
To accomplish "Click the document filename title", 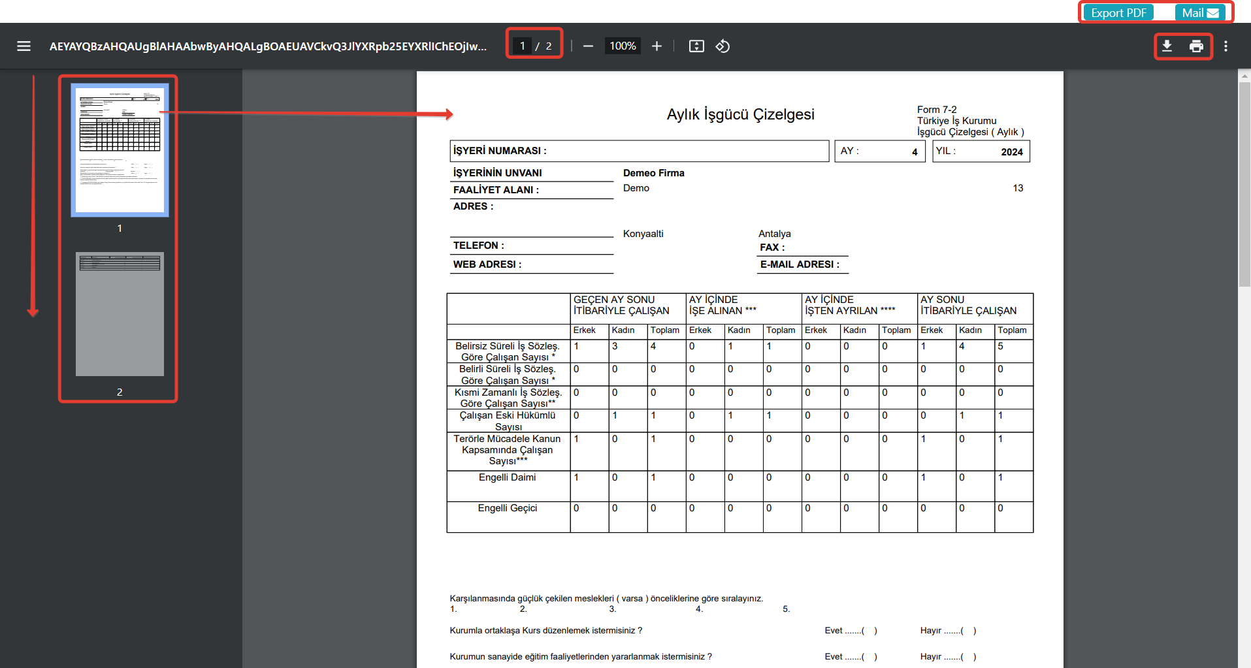I will [x=268, y=46].
